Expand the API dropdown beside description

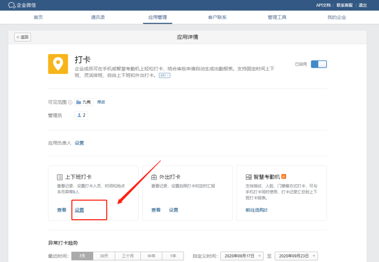165,75
